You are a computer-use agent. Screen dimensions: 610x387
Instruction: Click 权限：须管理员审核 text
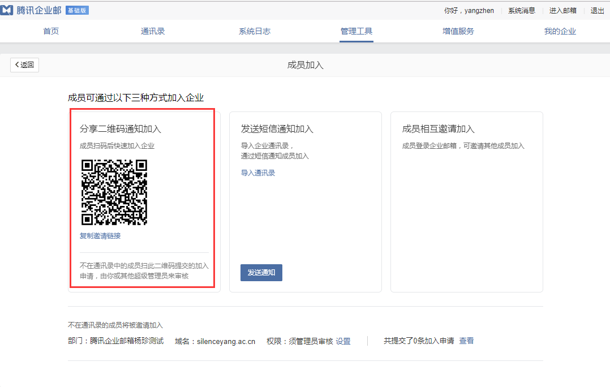[300, 341]
